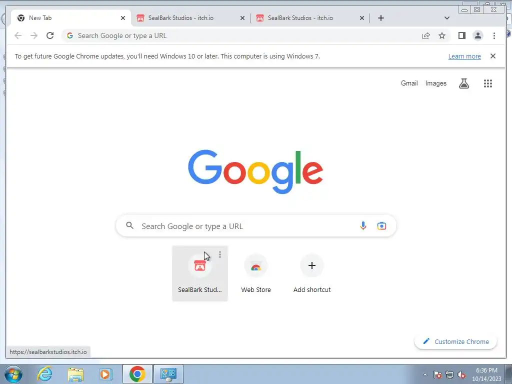Open the clock showing 6:36 PM
512x384 pixels.
click(486, 374)
